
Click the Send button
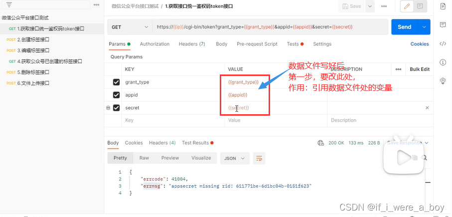click(x=405, y=27)
